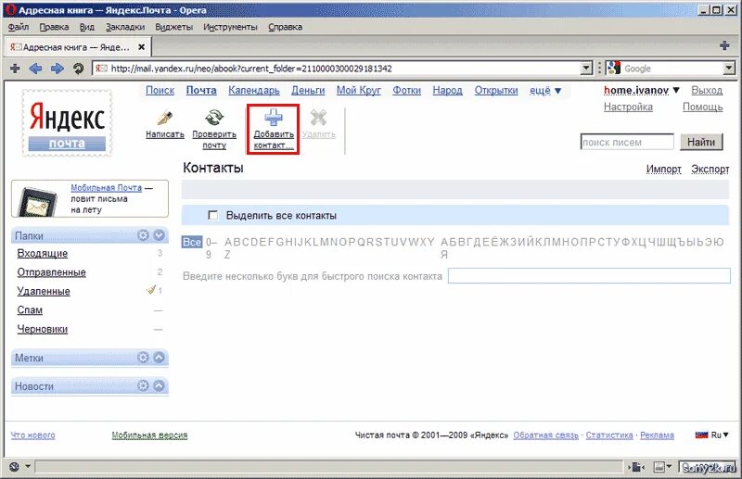Click the status bar icon at bottom left
This screenshot has height=479, width=742.
[14, 467]
